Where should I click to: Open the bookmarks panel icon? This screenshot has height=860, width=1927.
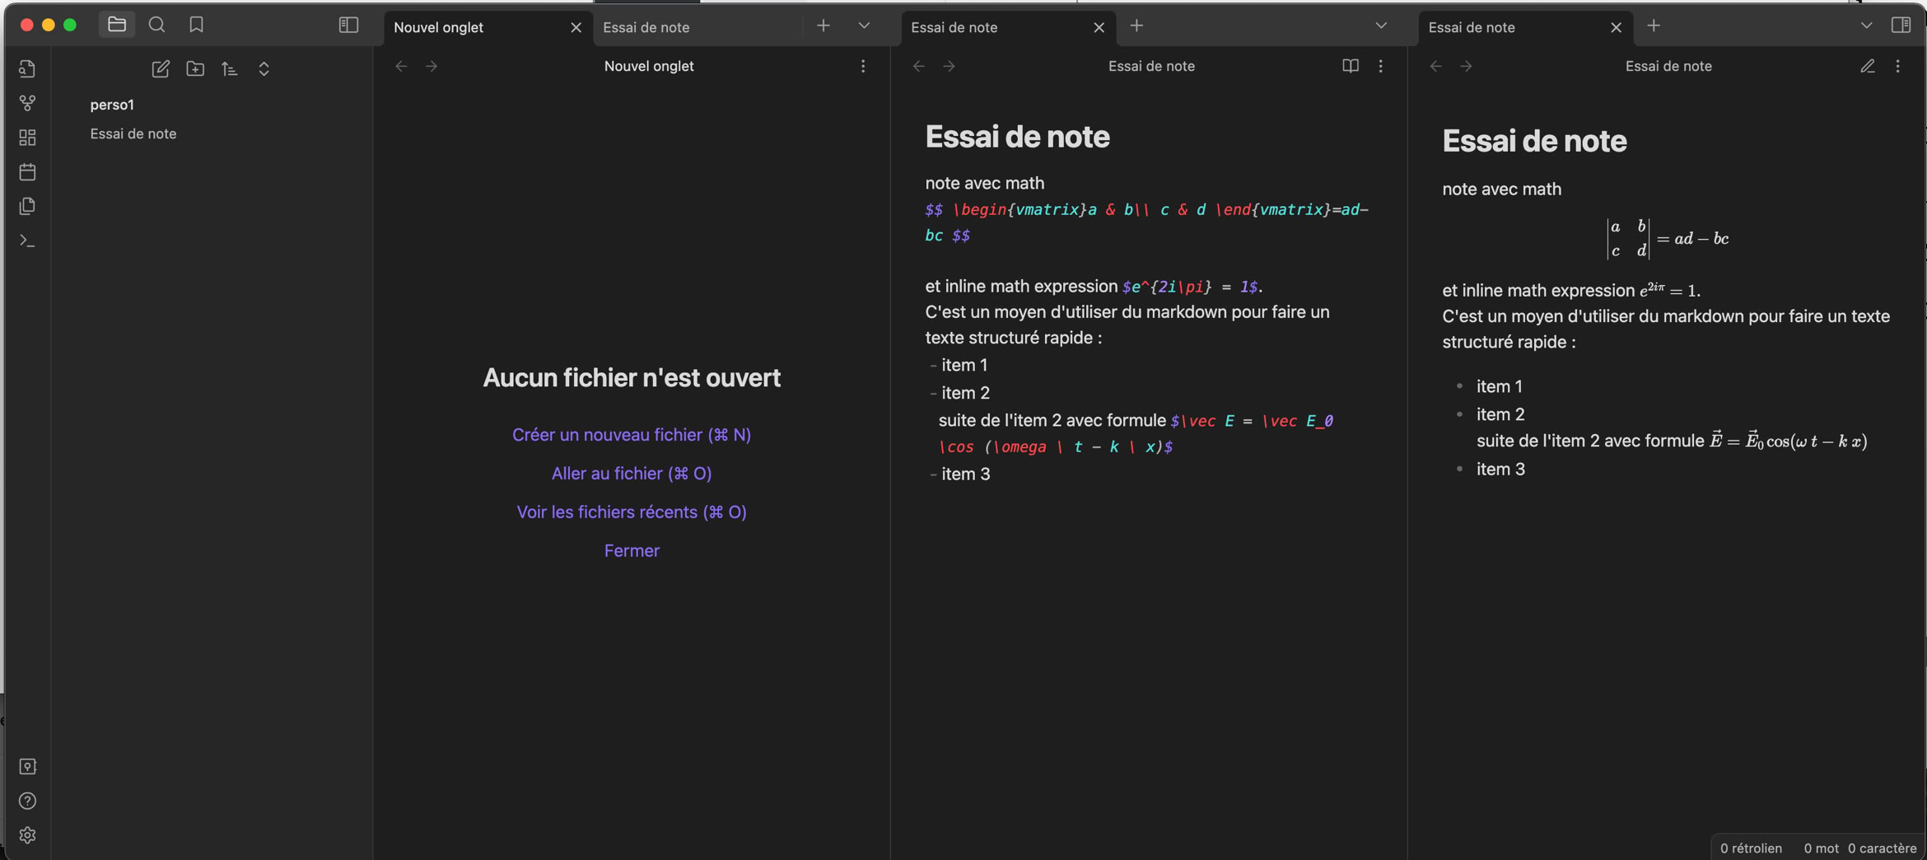[x=196, y=25]
